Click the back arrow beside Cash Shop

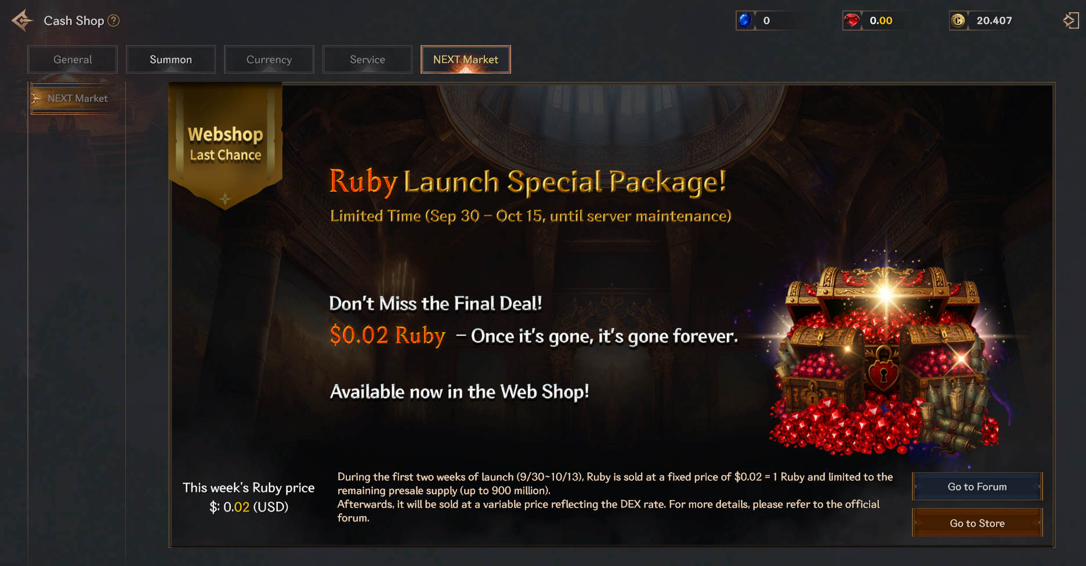[22, 20]
